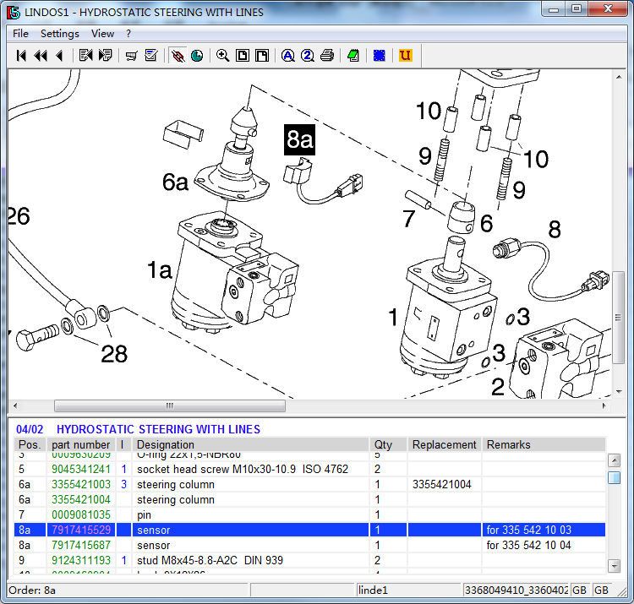Click parts list scroll up arrow
Viewport: 634px width, 604px height.
click(615, 460)
